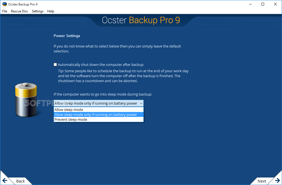Maximize the Ocster Backup window
The image size is (282, 185).
(x=263, y=4)
